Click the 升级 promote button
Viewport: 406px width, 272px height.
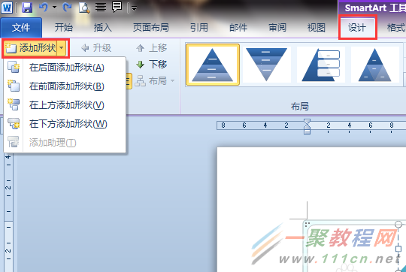click(x=96, y=48)
